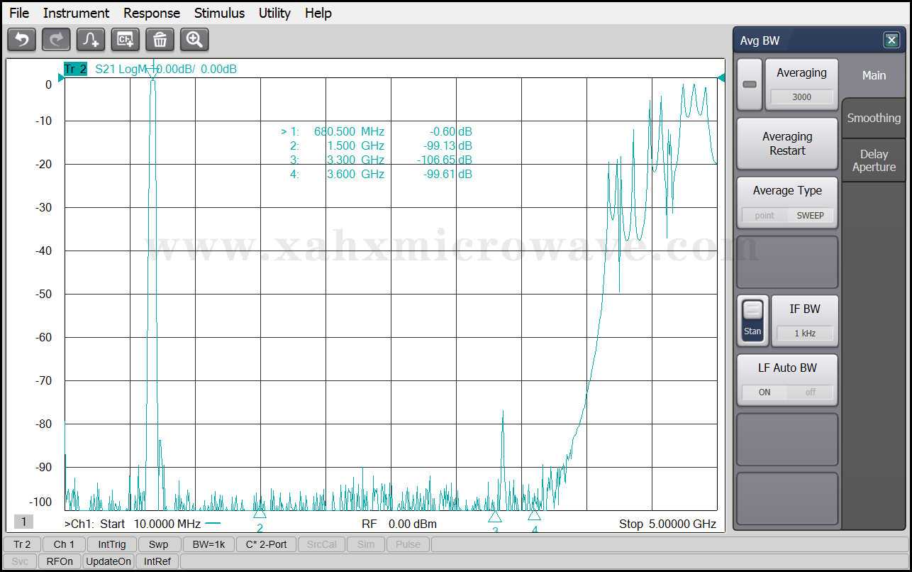The width and height of the screenshot is (912, 572).
Task: Click marker 4 triangle on the axis
Action: (x=535, y=515)
